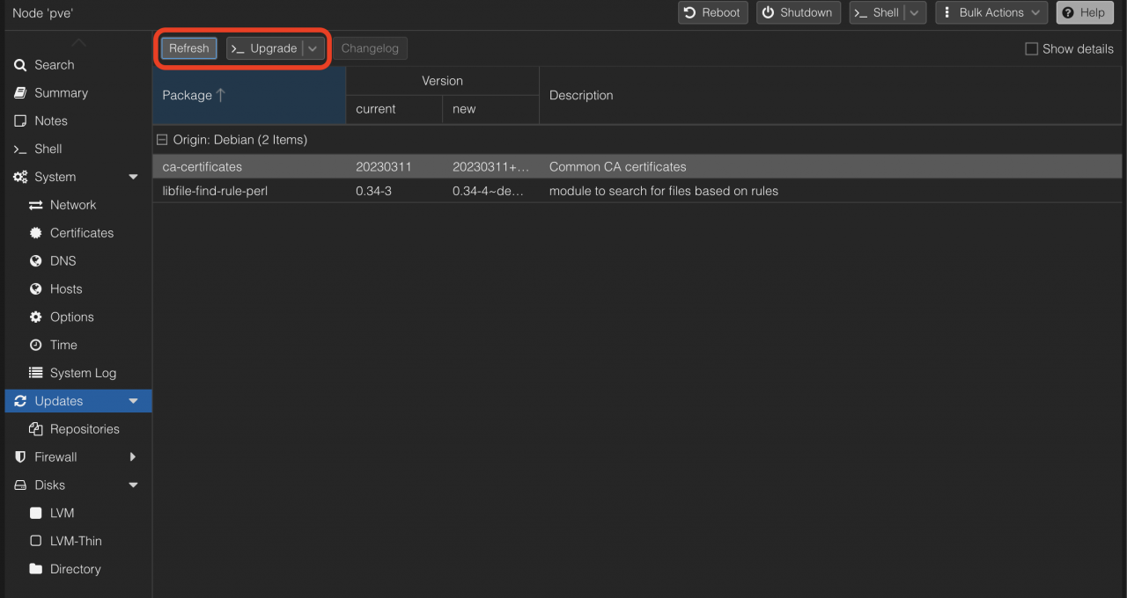
Task: Click the Reboot button label
Action: (721, 12)
